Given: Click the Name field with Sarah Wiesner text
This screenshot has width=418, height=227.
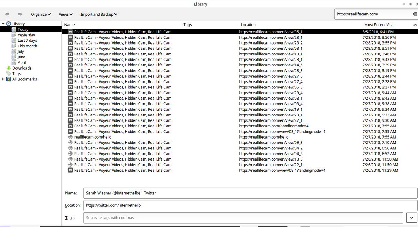Looking at the screenshot, I should coord(250,193).
